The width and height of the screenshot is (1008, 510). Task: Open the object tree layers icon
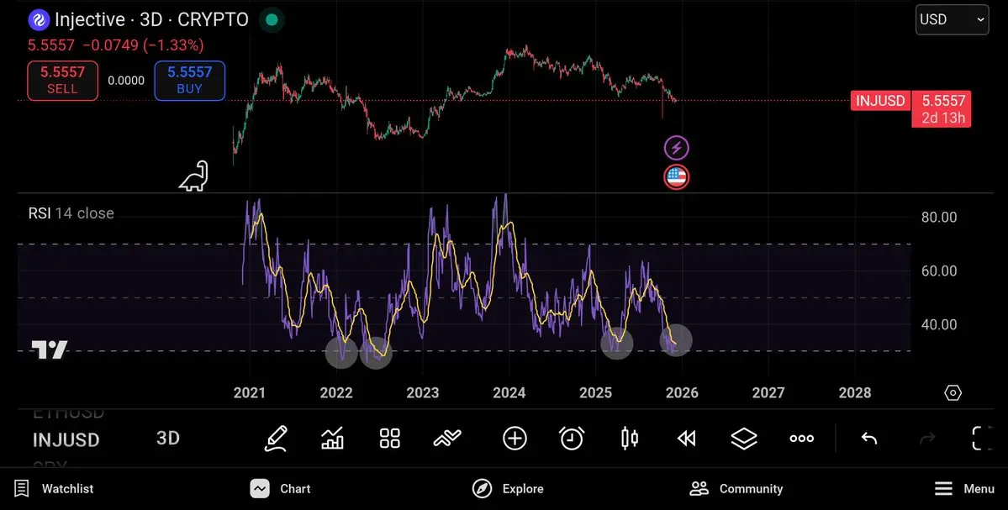[x=744, y=439]
